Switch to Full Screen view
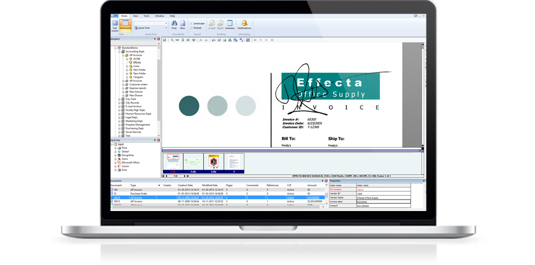This screenshot has width=535, height=265. point(115,26)
